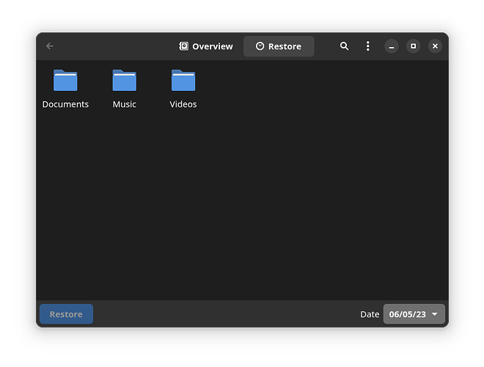The image size is (484, 367).
Task: Open search with the magnifier icon
Action: click(344, 46)
